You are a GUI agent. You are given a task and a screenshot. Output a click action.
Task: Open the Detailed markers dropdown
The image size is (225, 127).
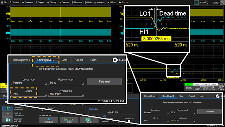click(x=110, y=122)
